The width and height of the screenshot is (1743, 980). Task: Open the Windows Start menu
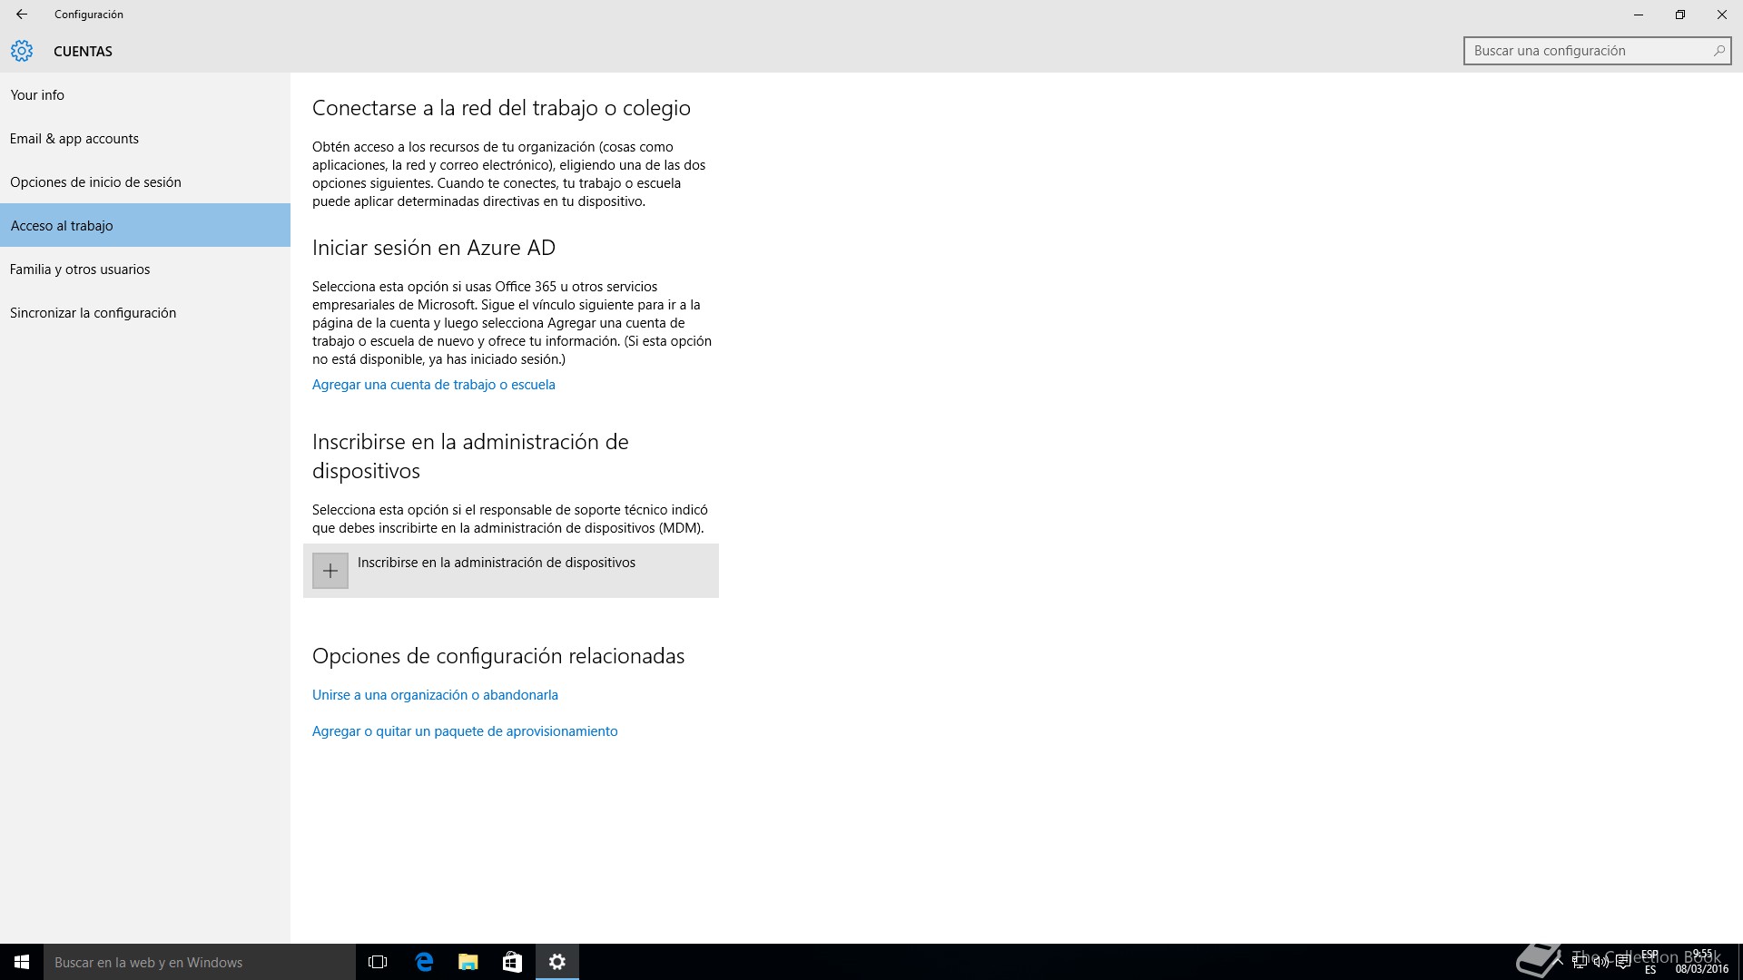22,962
